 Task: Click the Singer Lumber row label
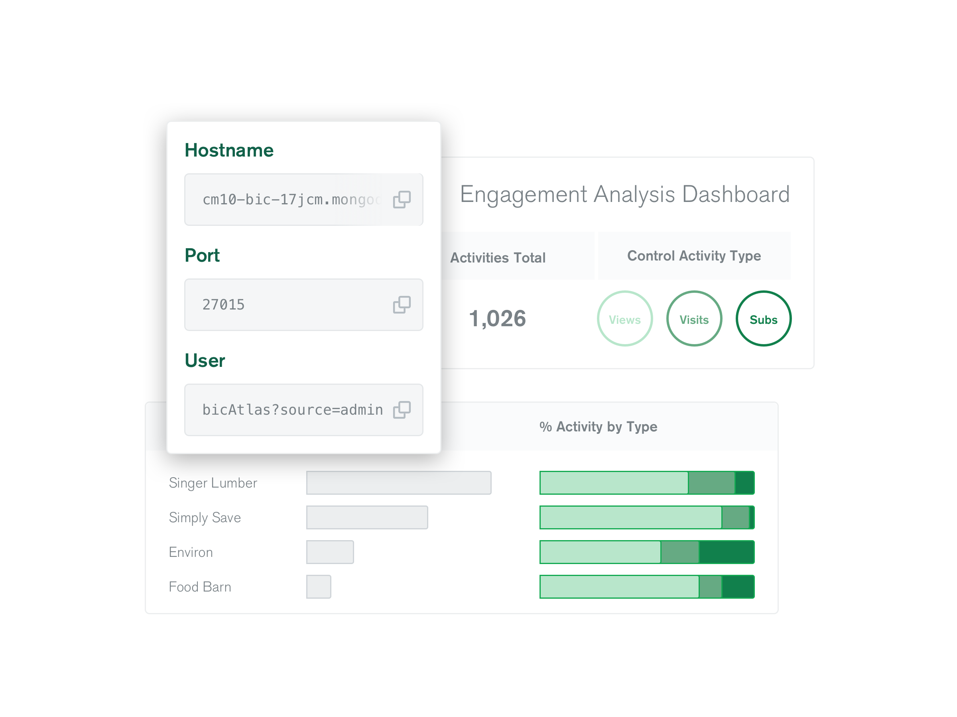tap(213, 483)
